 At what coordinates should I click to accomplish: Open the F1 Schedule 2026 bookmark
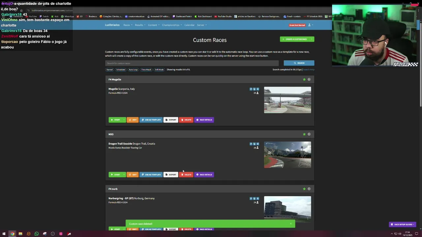tap(313, 16)
